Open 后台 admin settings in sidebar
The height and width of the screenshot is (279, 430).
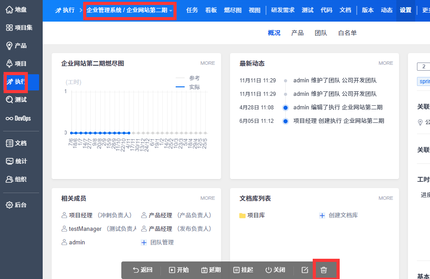click(17, 205)
